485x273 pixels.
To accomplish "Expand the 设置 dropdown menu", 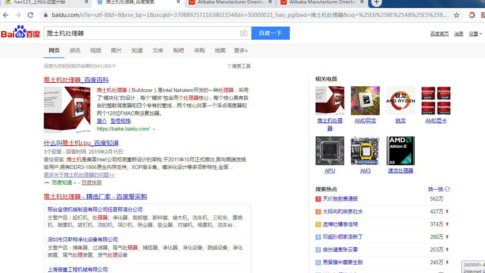I will [x=475, y=34].
